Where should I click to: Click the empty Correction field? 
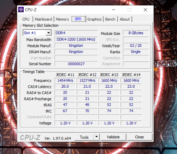pos(136,58)
